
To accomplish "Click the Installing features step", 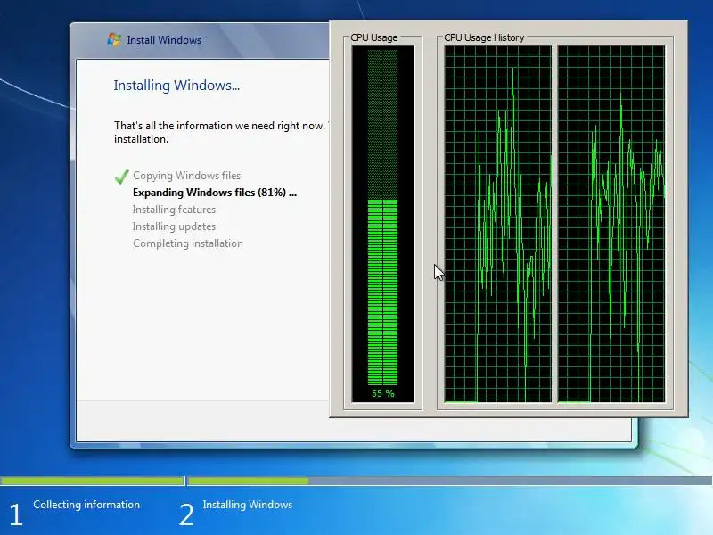I will pyautogui.click(x=174, y=210).
